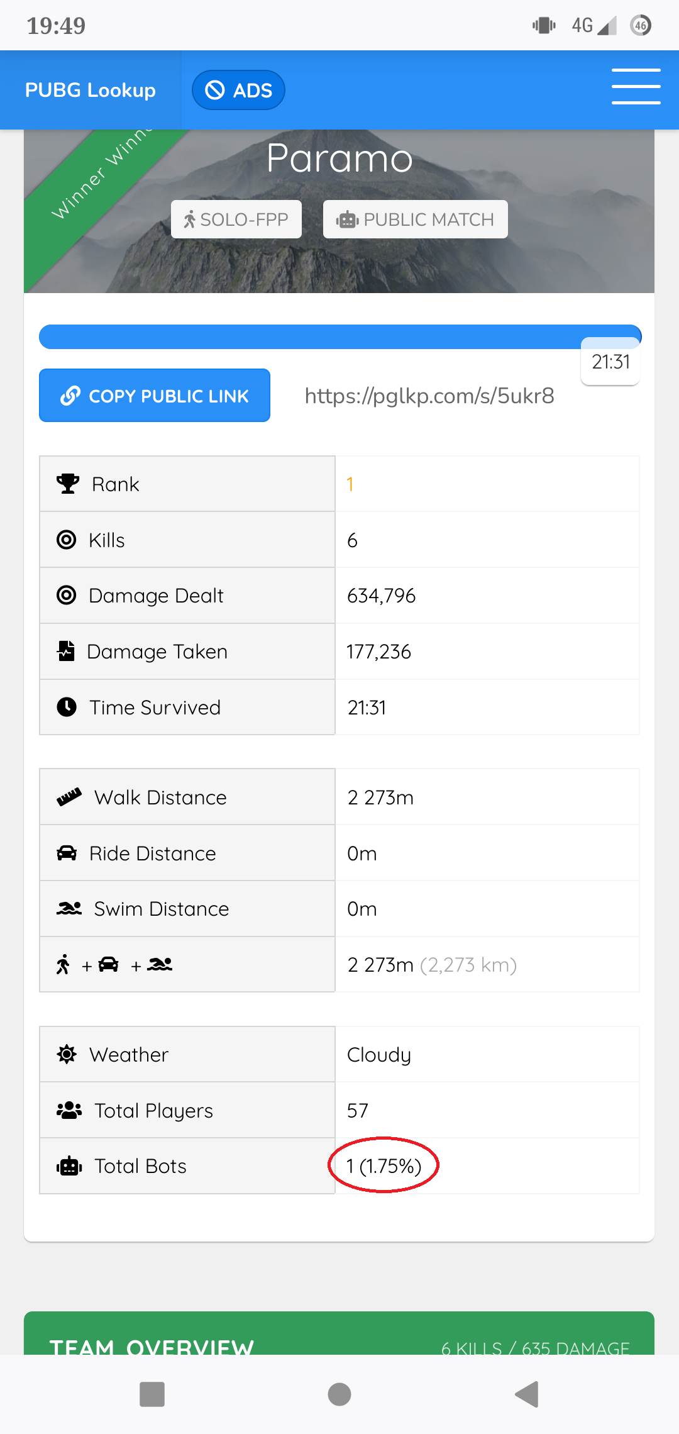This screenshot has height=1434, width=679.
Task: Tap the SOLO-FPP mode badge
Action: (x=236, y=220)
